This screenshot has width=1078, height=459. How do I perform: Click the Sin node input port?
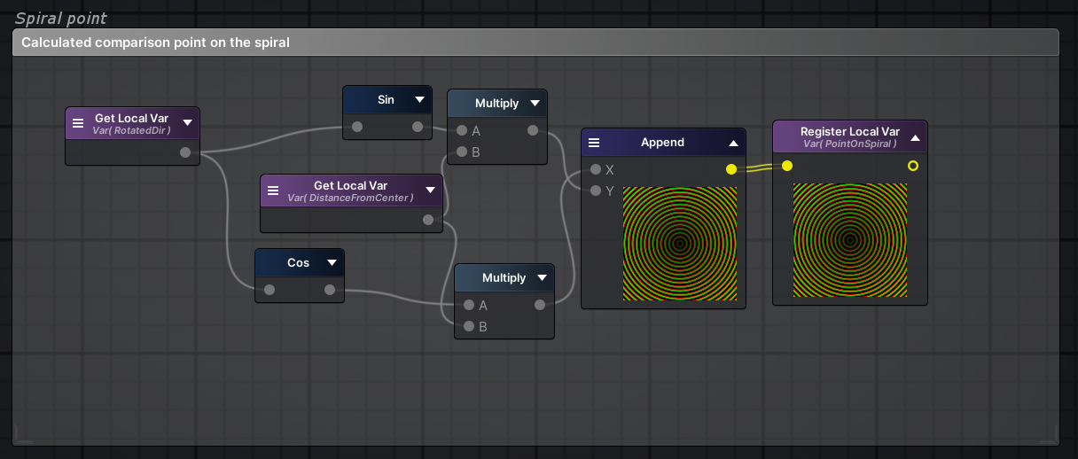tap(356, 127)
